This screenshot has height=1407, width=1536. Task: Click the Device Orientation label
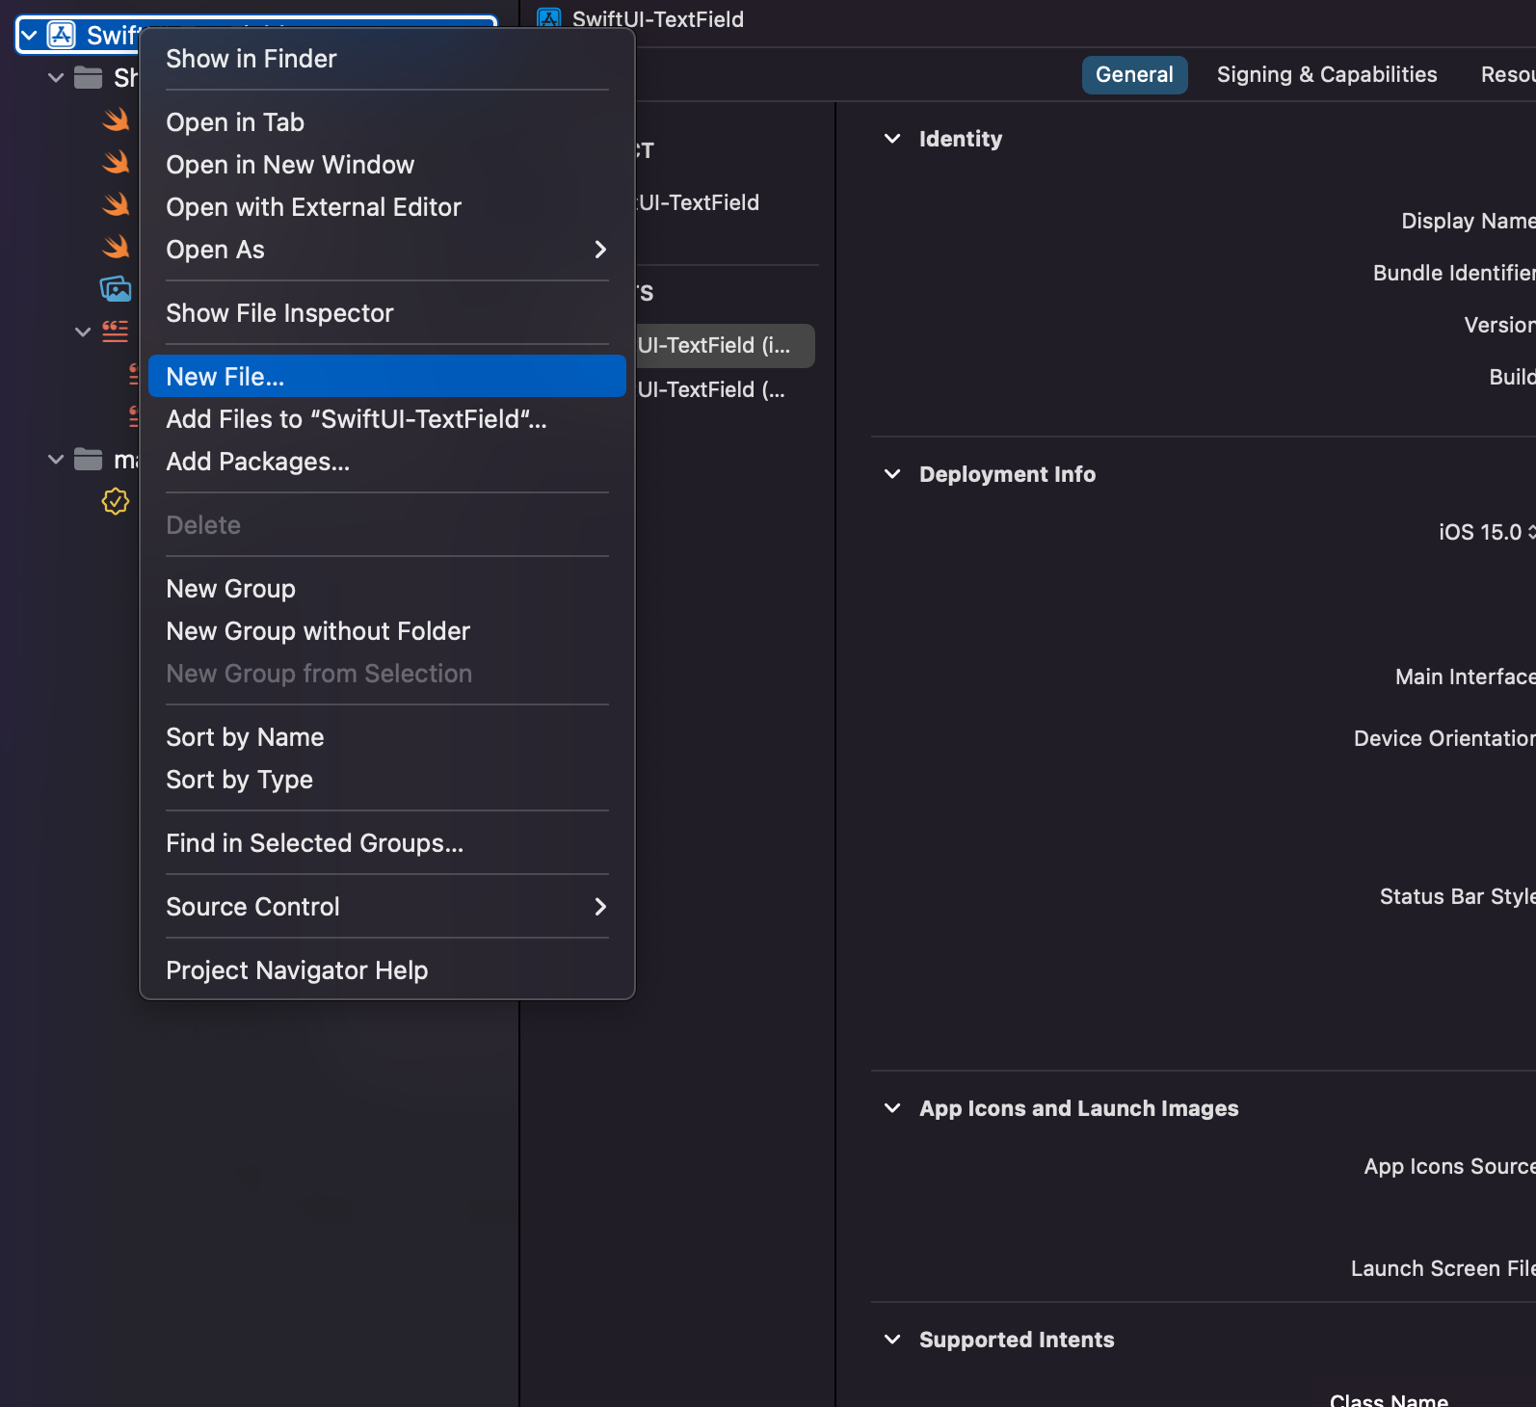(1444, 739)
